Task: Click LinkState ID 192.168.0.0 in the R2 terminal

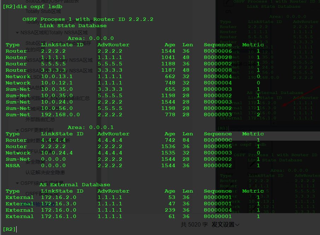Action: [60, 114]
